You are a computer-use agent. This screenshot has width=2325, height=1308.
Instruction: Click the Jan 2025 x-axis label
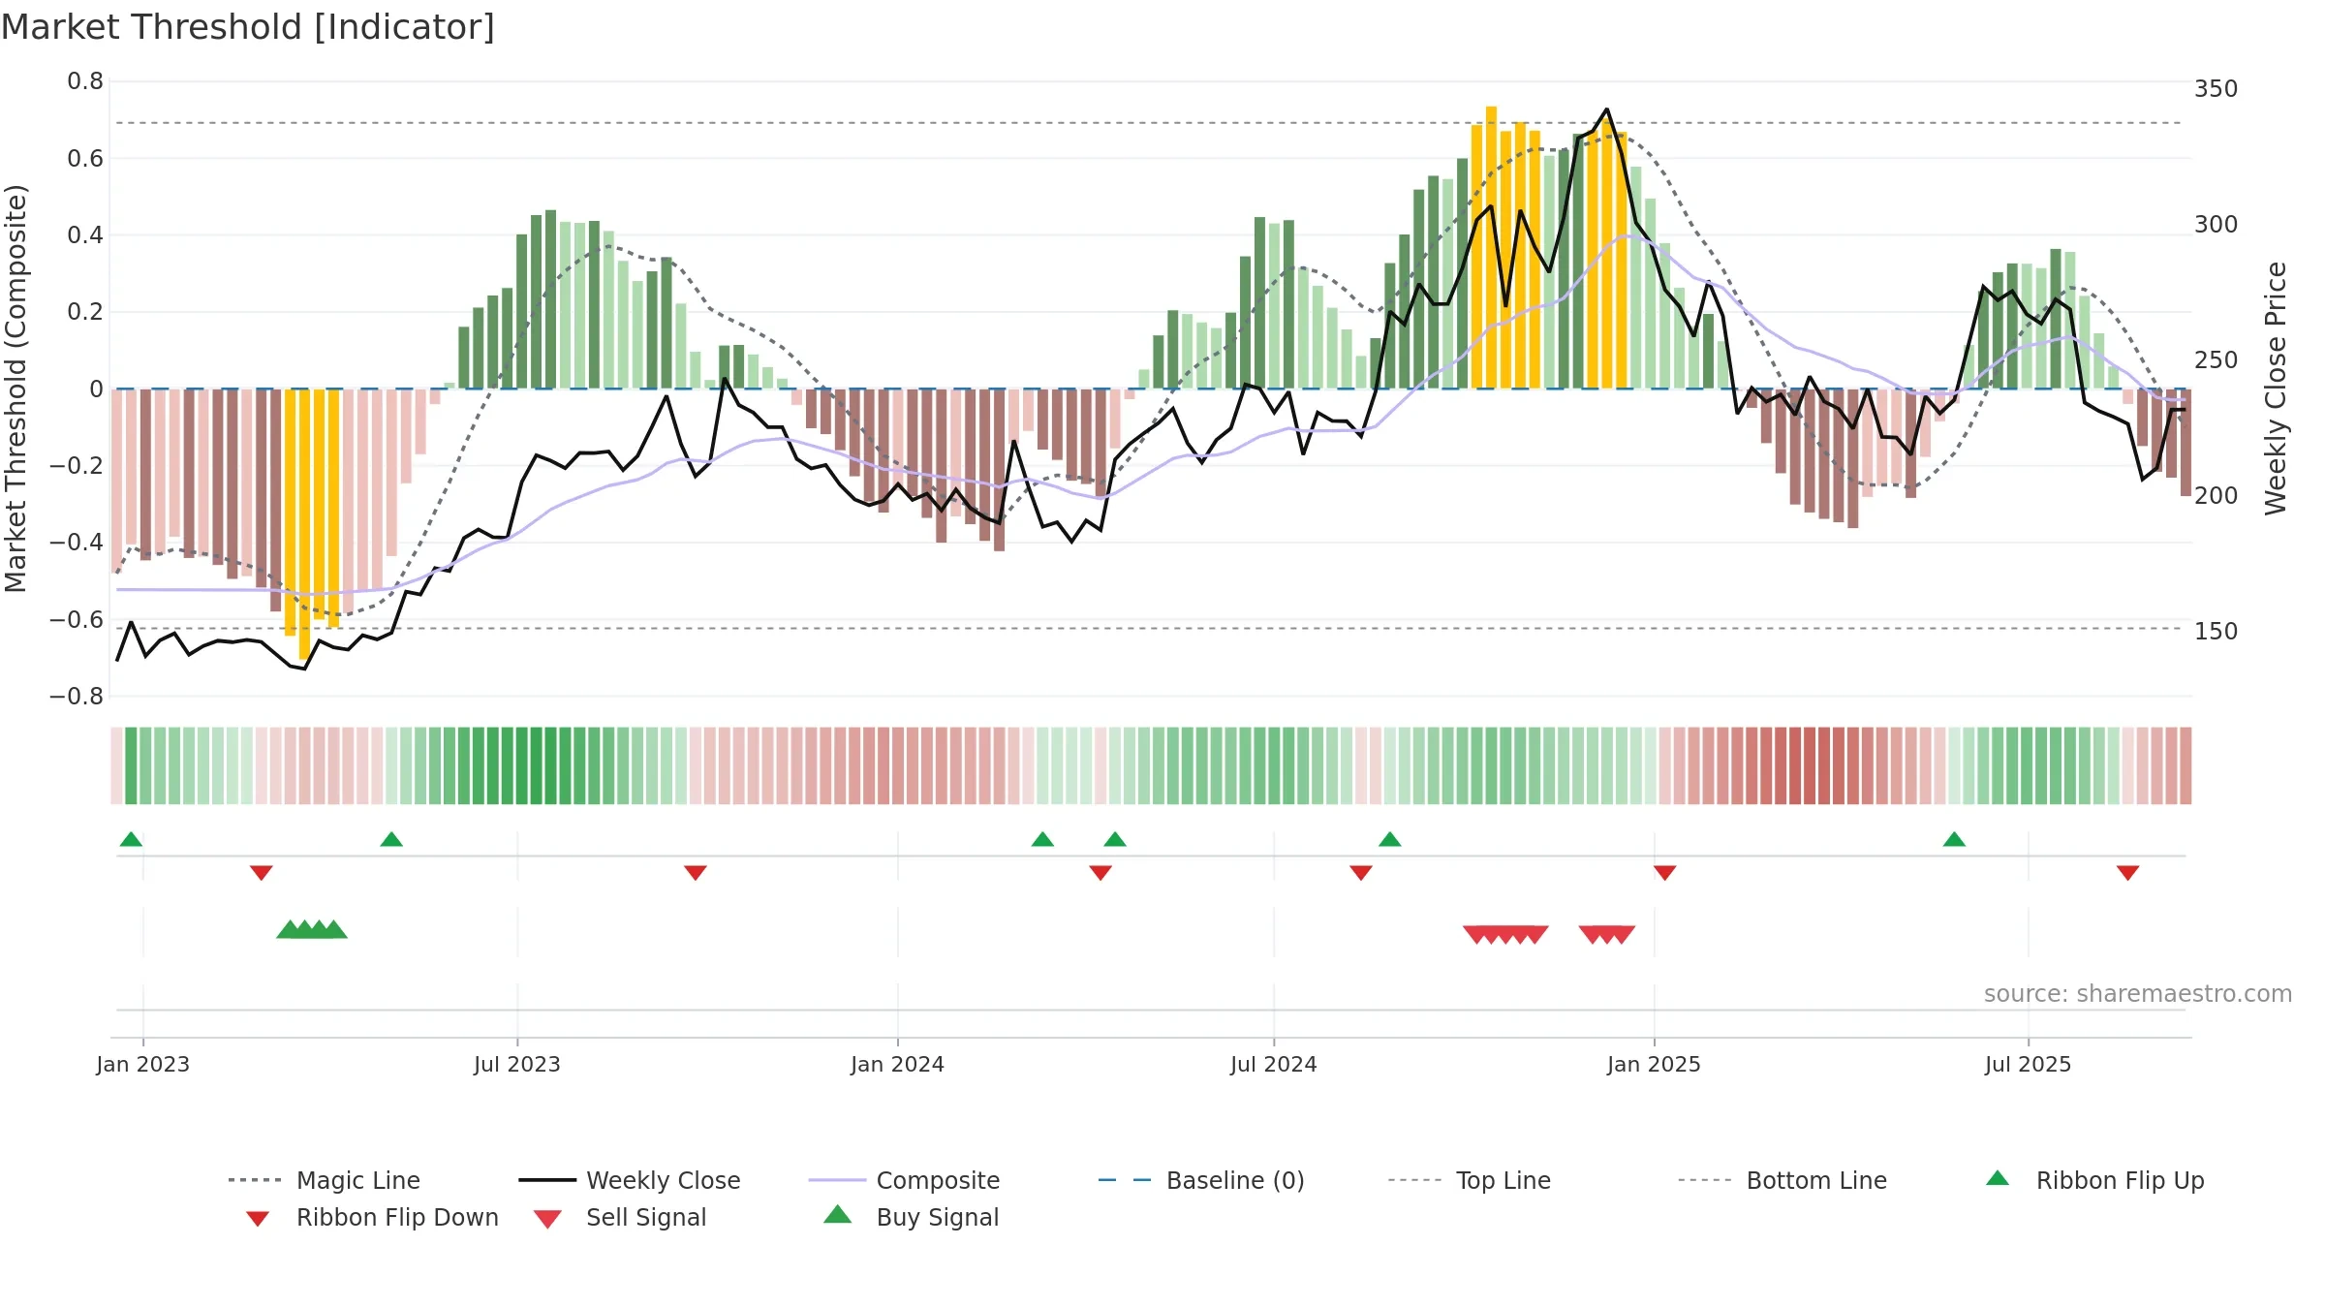(x=1655, y=1064)
